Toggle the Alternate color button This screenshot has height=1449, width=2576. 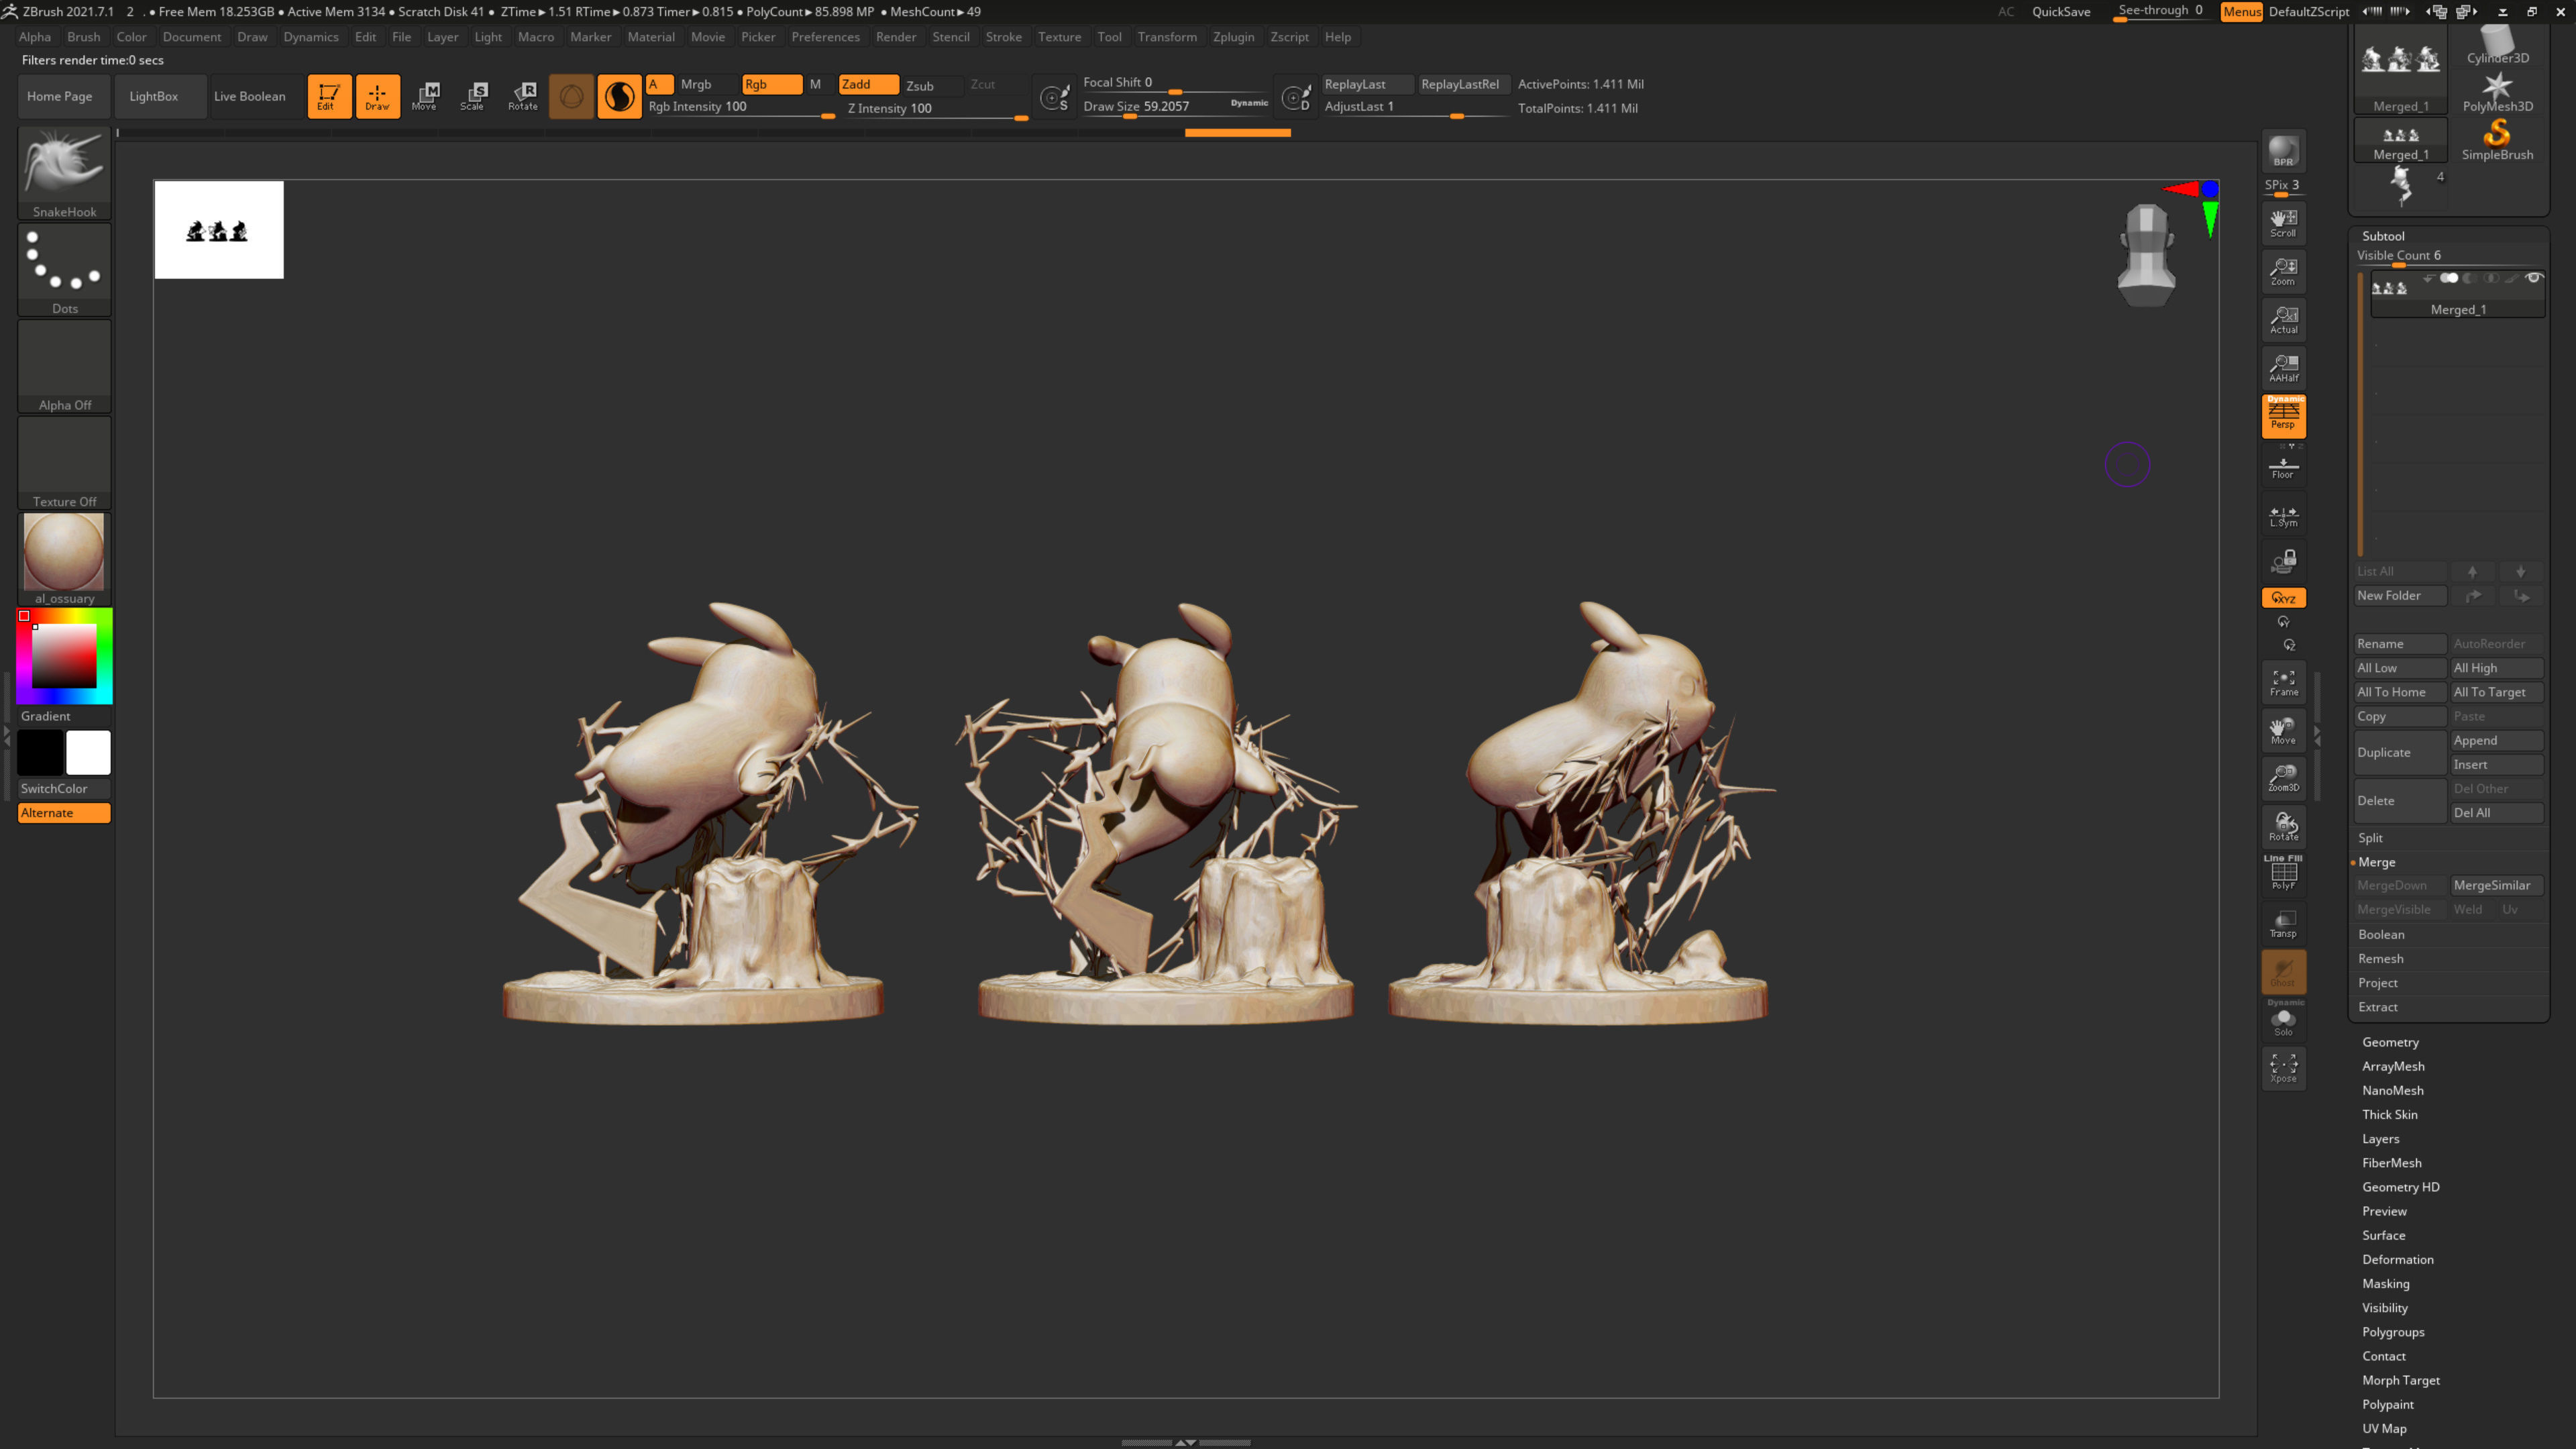(64, 813)
